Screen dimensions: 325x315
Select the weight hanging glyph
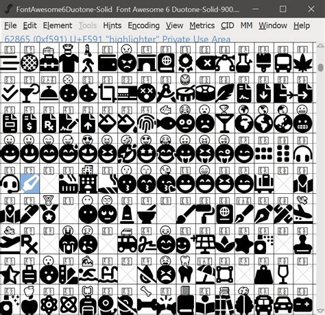tap(263, 275)
